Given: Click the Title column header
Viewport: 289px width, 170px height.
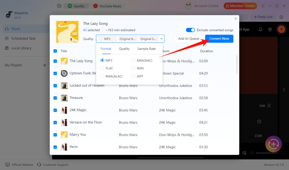Looking at the screenshot, I should pos(64,51).
